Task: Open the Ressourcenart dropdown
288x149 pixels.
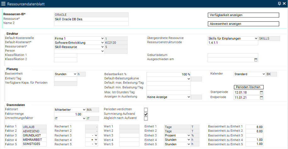Action: point(102,47)
